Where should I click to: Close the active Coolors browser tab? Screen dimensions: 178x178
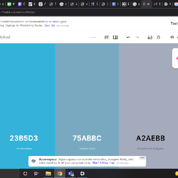pyautogui.click(x=148, y=4)
